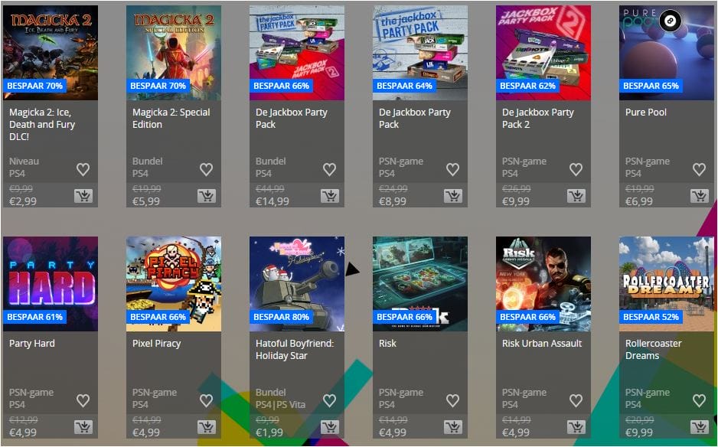This screenshot has height=447, width=718.
Task: Add Magicka 2: Special Edition to cart
Action: pyautogui.click(x=207, y=196)
